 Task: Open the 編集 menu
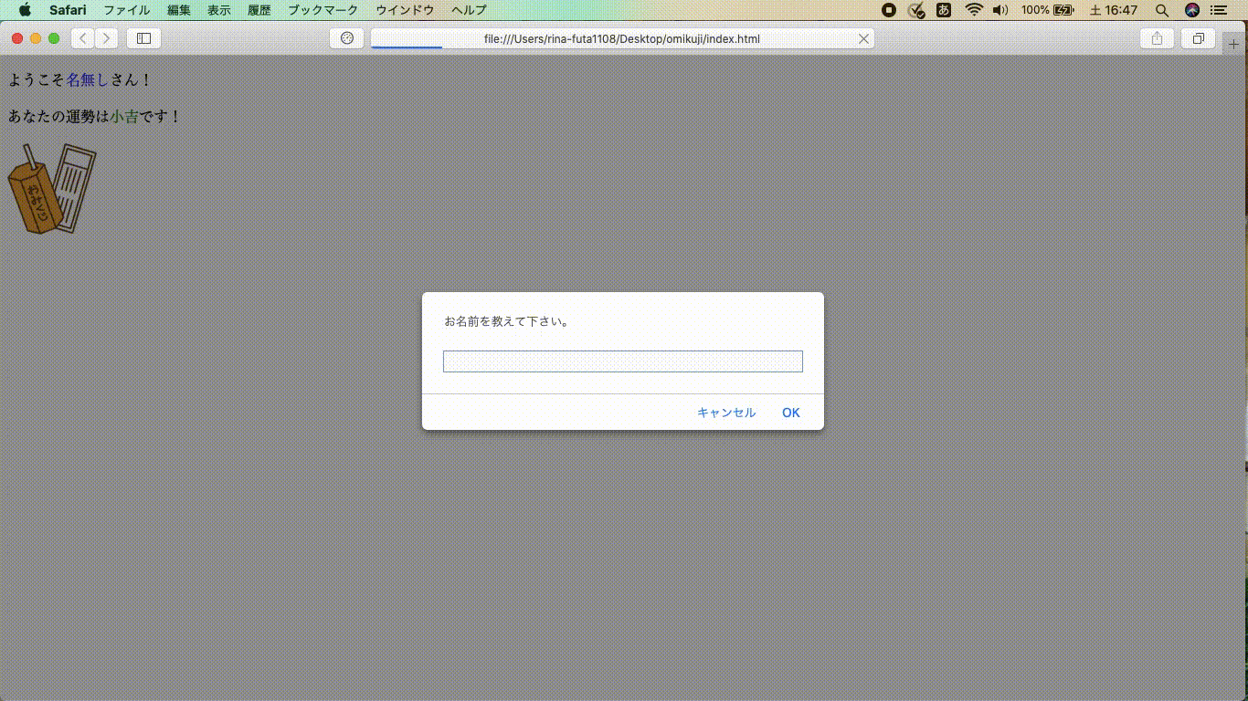(x=179, y=10)
